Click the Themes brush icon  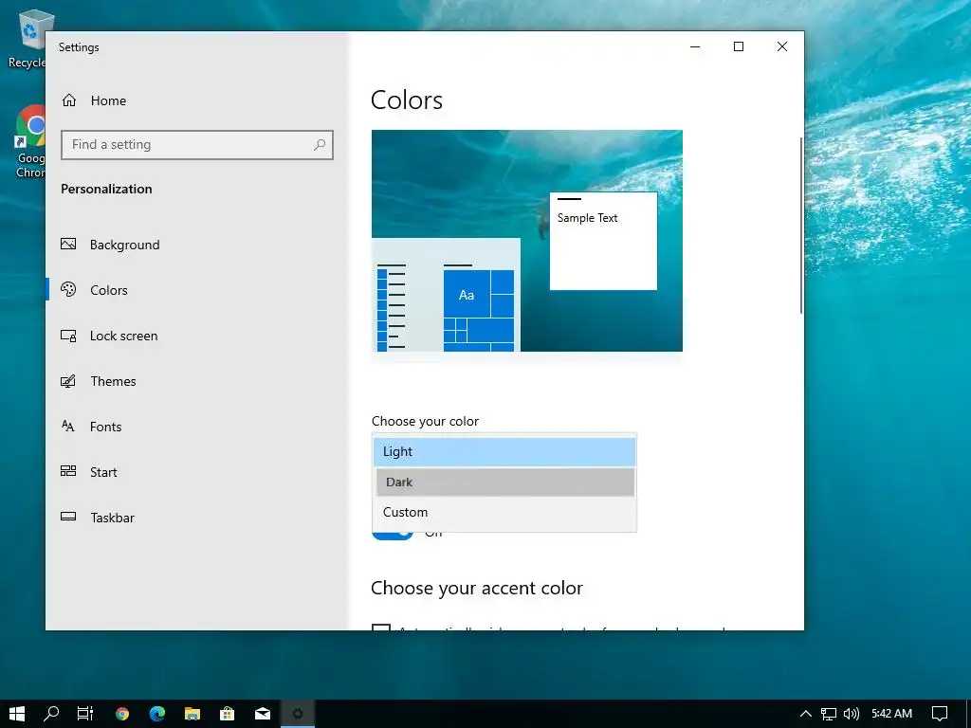[68, 381]
